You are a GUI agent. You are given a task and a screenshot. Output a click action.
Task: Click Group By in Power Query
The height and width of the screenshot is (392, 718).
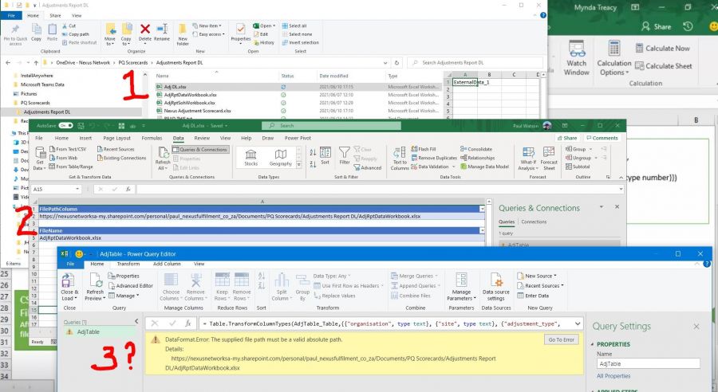tap(302, 286)
